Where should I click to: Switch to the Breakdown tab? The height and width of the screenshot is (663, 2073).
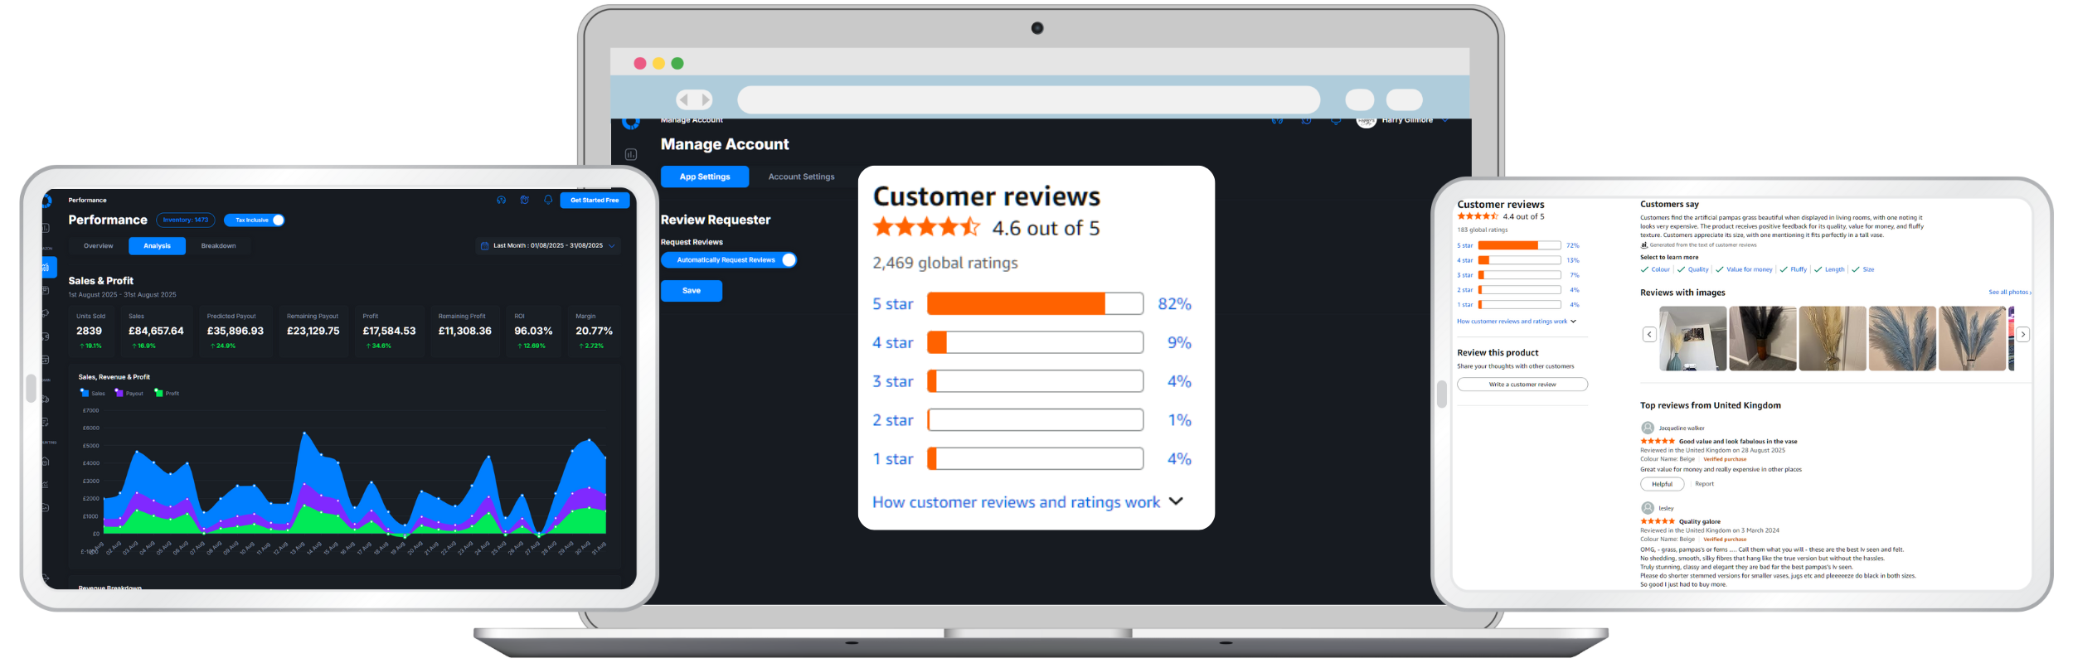coord(218,246)
